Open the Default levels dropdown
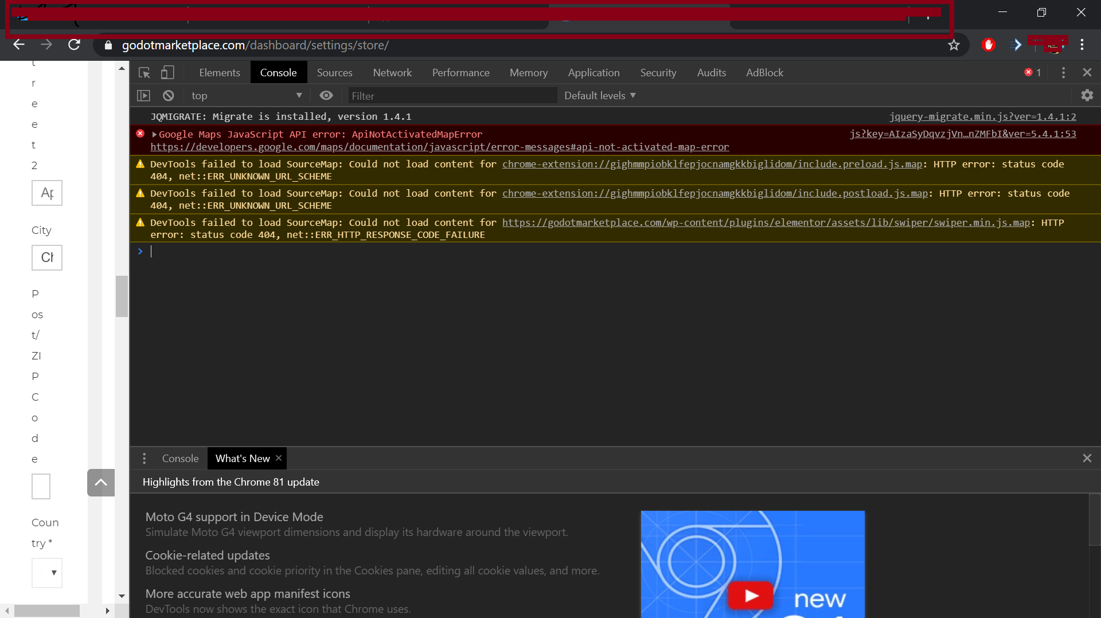Viewport: 1101px width, 618px height. (599, 96)
